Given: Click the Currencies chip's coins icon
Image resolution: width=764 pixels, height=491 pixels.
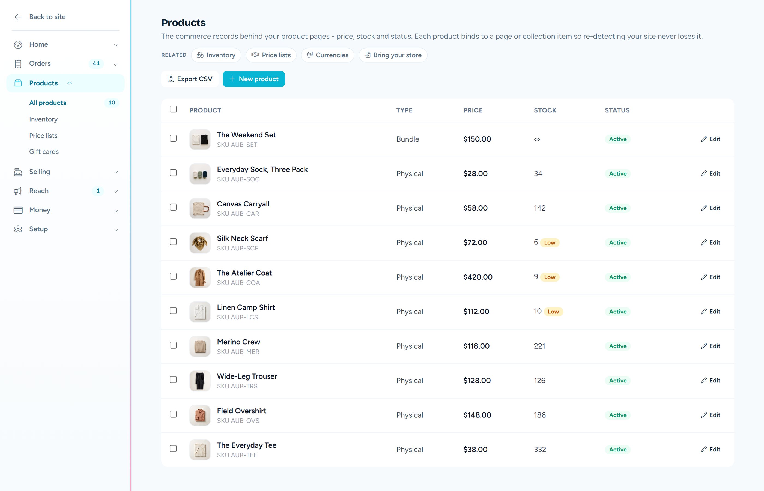Looking at the screenshot, I should pos(309,55).
